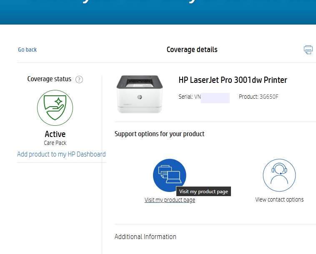Click the Additional Information heading
Viewport: 316px width, 254px height.
(145, 237)
